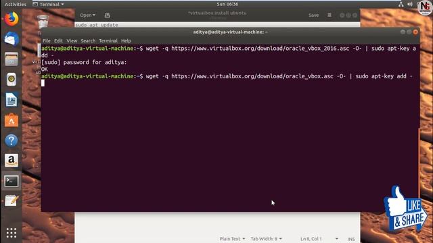The width and height of the screenshot is (433, 243).
Task: Click Activities in the top bar
Action: coord(16,4)
